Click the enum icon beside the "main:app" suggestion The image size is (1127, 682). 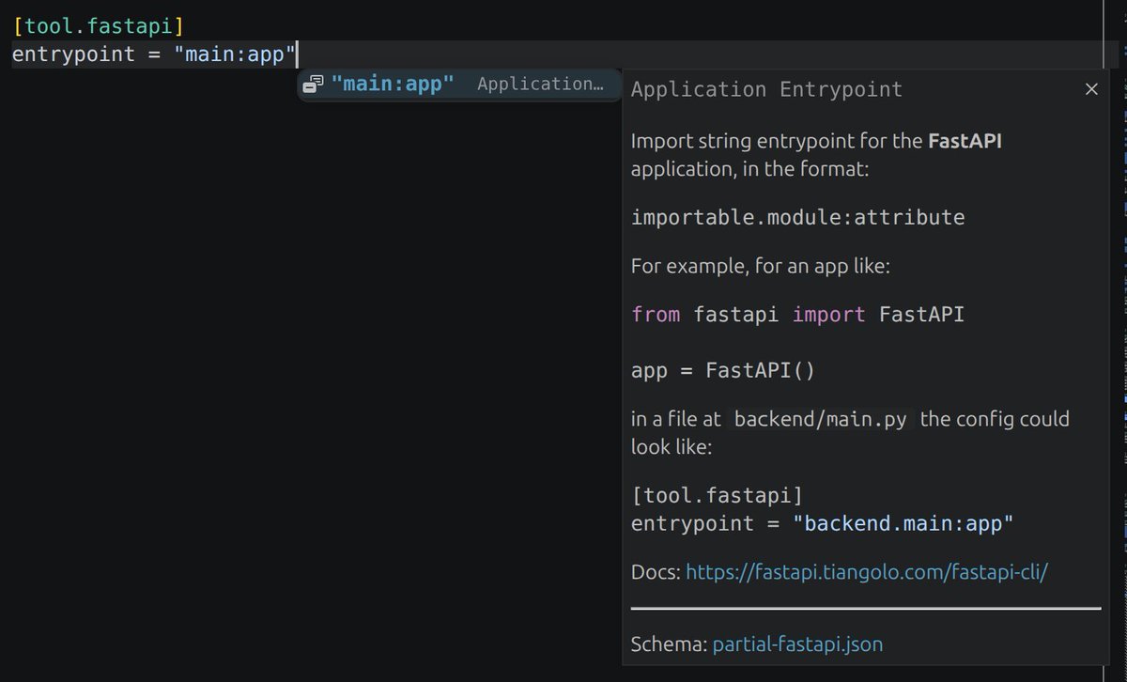point(314,84)
